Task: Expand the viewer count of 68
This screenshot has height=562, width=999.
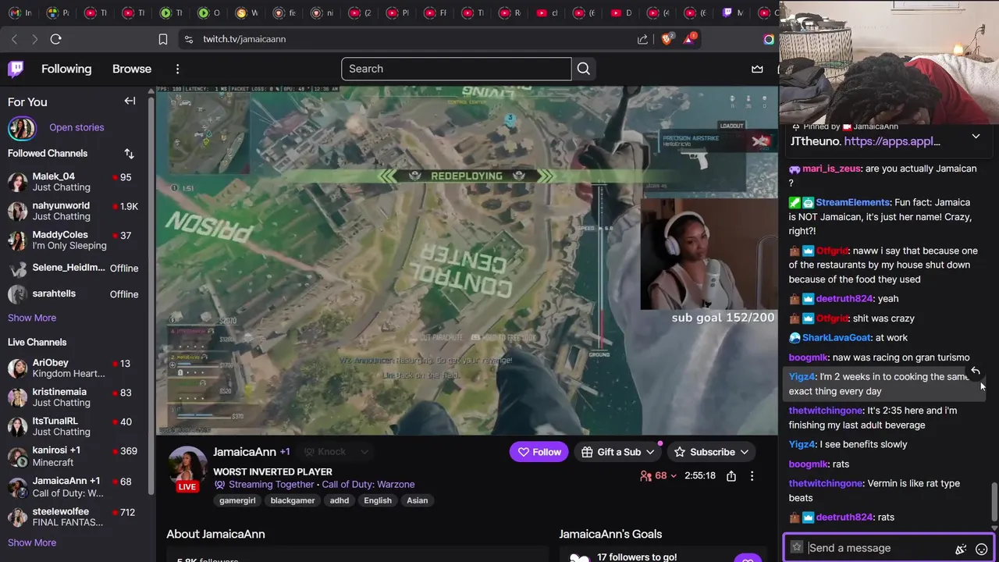Action: pyautogui.click(x=659, y=475)
